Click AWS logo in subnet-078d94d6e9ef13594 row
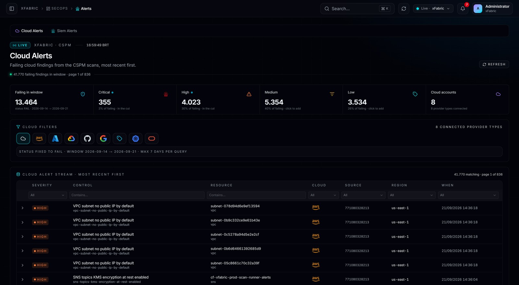Image resolution: width=519 pixels, height=285 pixels. tap(316, 207)
